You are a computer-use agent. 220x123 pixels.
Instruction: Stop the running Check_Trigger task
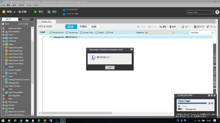click(212, 103)
